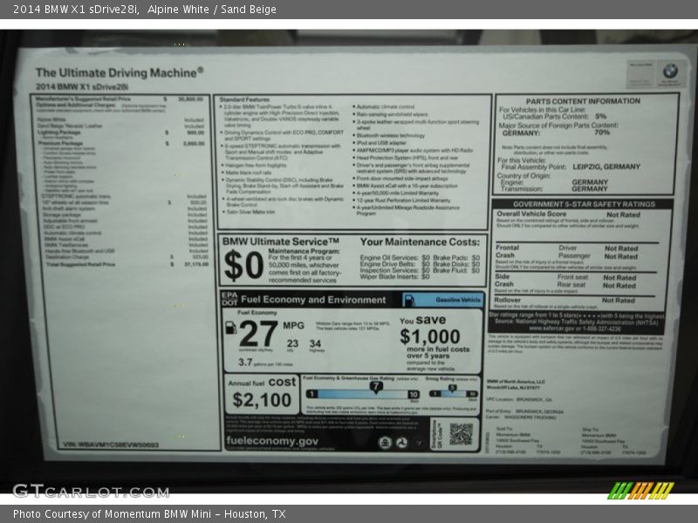Click "Engine Oil Services:" cost line
Image resolution: width=698 pixels, height=523 pixels.
[x=395, y=258]
